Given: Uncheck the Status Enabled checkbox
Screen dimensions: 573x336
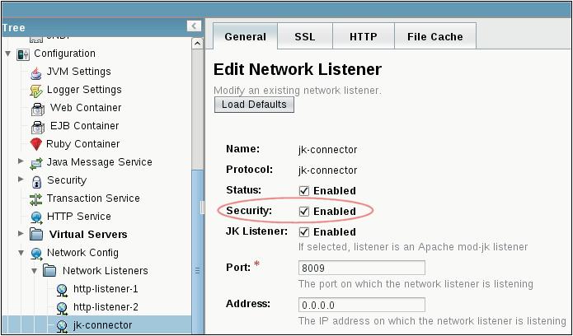Looking at the screenshot, I should point(304,191).
